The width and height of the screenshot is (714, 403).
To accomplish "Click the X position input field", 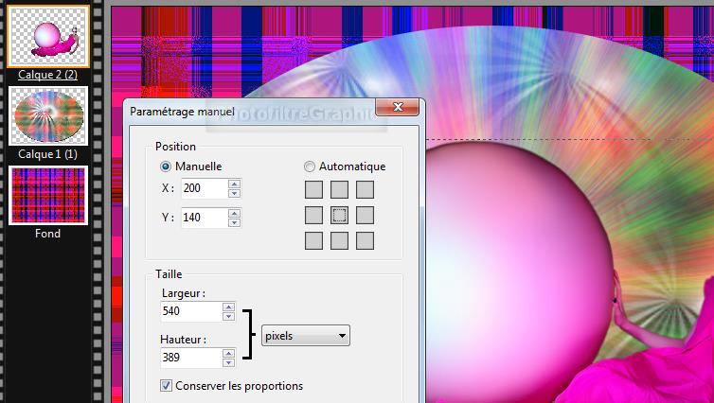I will click(x=203, y=188).
